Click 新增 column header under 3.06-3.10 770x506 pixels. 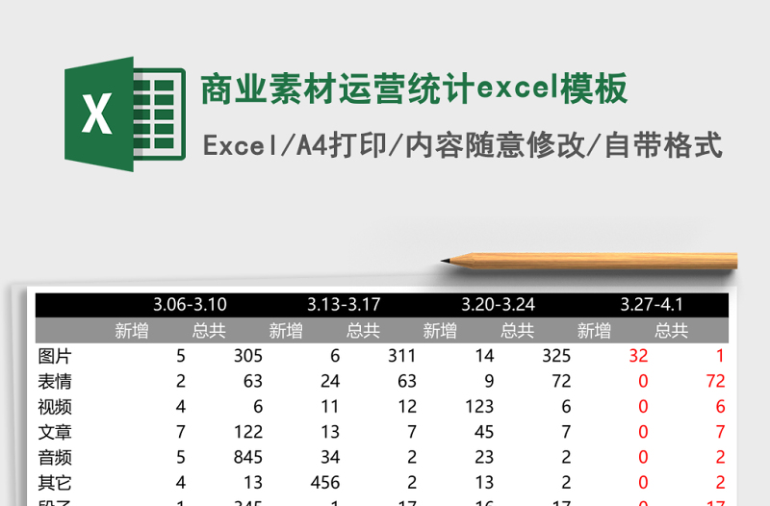132,331
